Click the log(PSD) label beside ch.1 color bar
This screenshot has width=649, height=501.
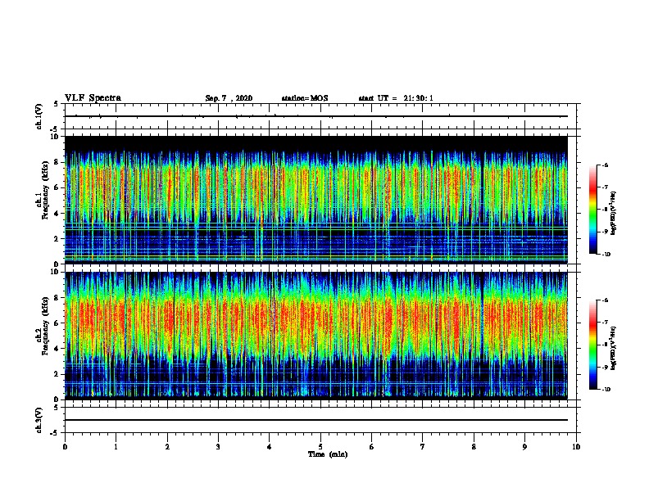[x=613, y=213]
